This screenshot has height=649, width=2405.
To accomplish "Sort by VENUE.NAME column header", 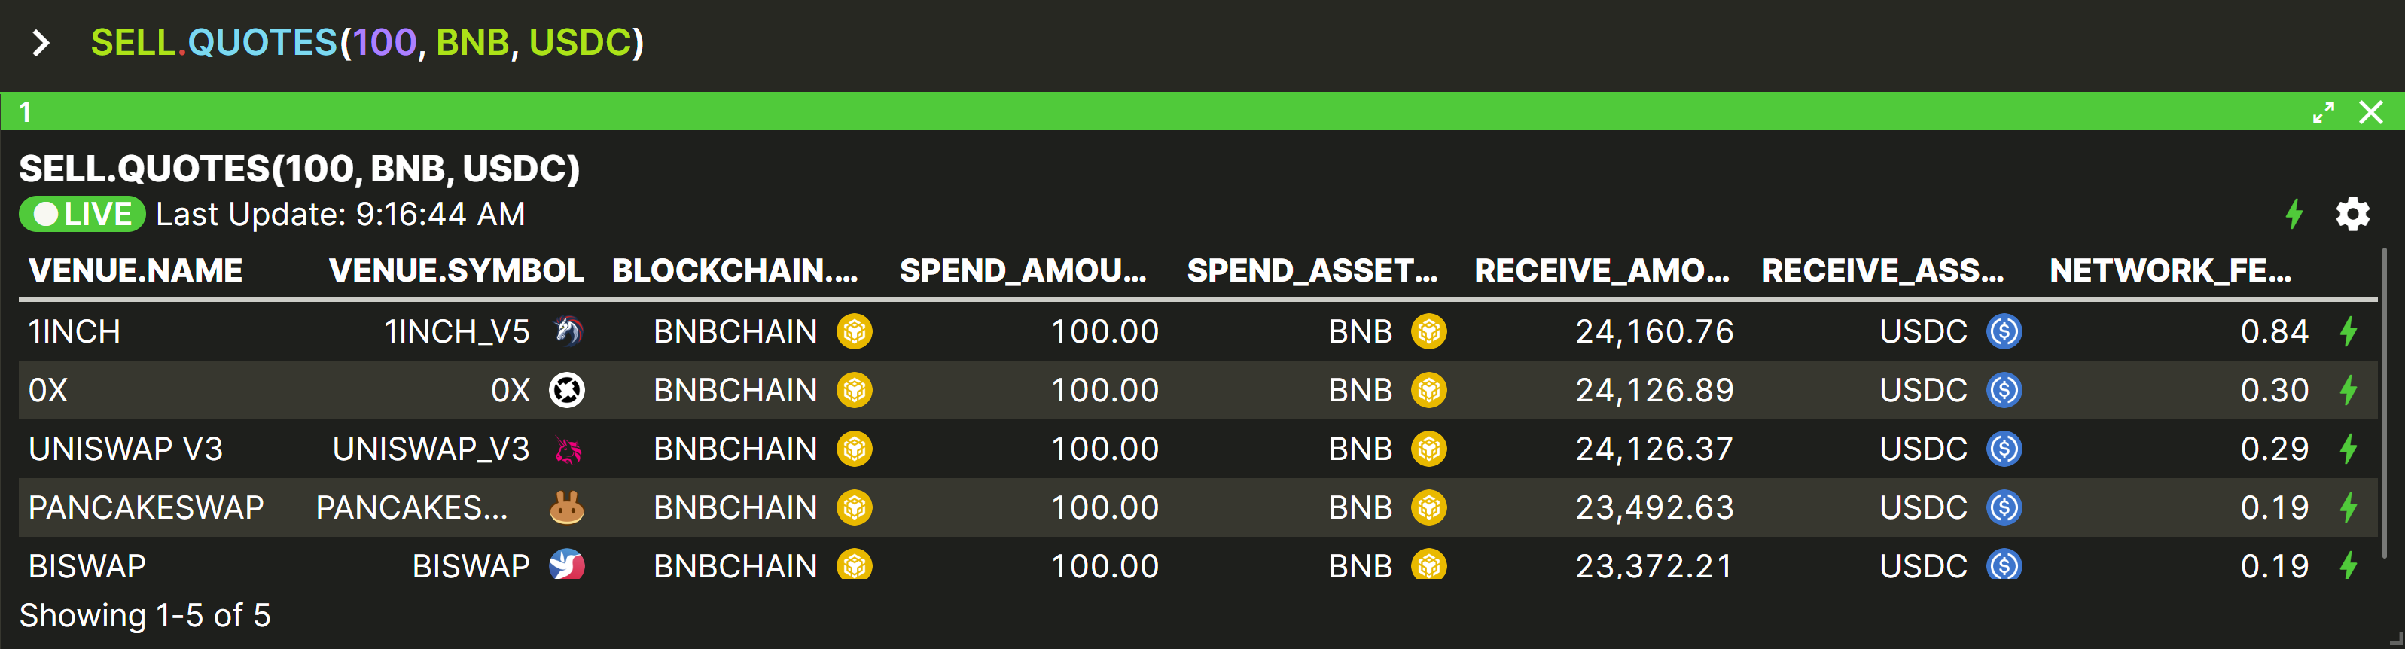I will (x=136, y=271).
